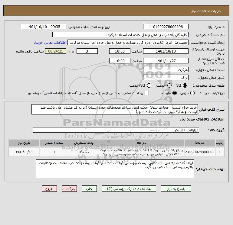Image resolution: width=233 pixels, height=225 pixels.
Task: Click the price validity time 10:00 field
Action: click(x=120, y=61)
